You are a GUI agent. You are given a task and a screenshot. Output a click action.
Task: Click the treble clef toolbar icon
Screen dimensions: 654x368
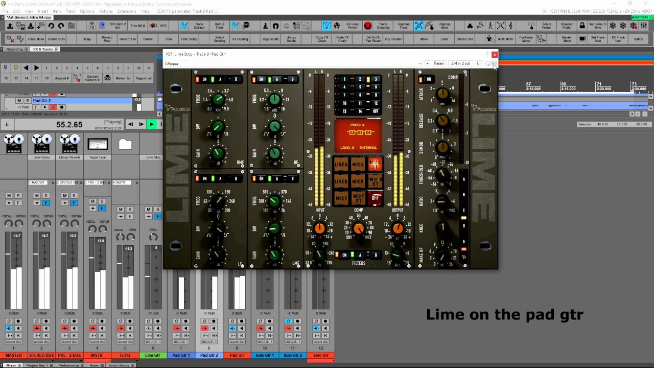coord(510,26)
